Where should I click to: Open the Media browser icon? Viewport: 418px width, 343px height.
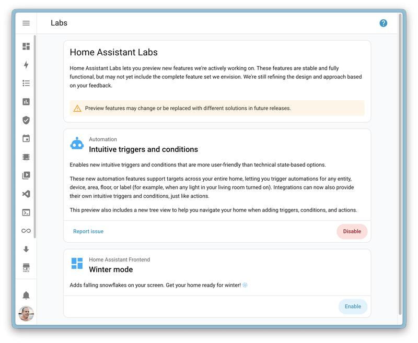tap(26, 175)
